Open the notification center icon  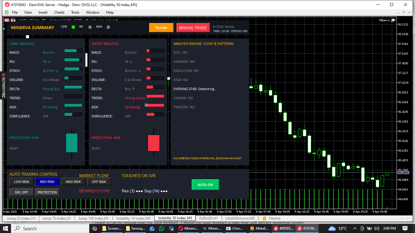point(405,228)
